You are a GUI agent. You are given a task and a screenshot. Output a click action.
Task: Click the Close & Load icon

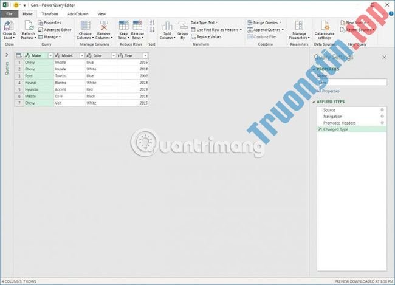tap(9, 26)
